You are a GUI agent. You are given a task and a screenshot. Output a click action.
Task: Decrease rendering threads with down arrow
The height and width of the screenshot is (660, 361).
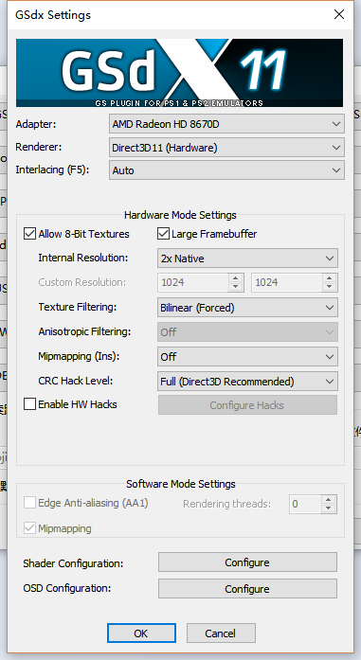click(329, 508)
